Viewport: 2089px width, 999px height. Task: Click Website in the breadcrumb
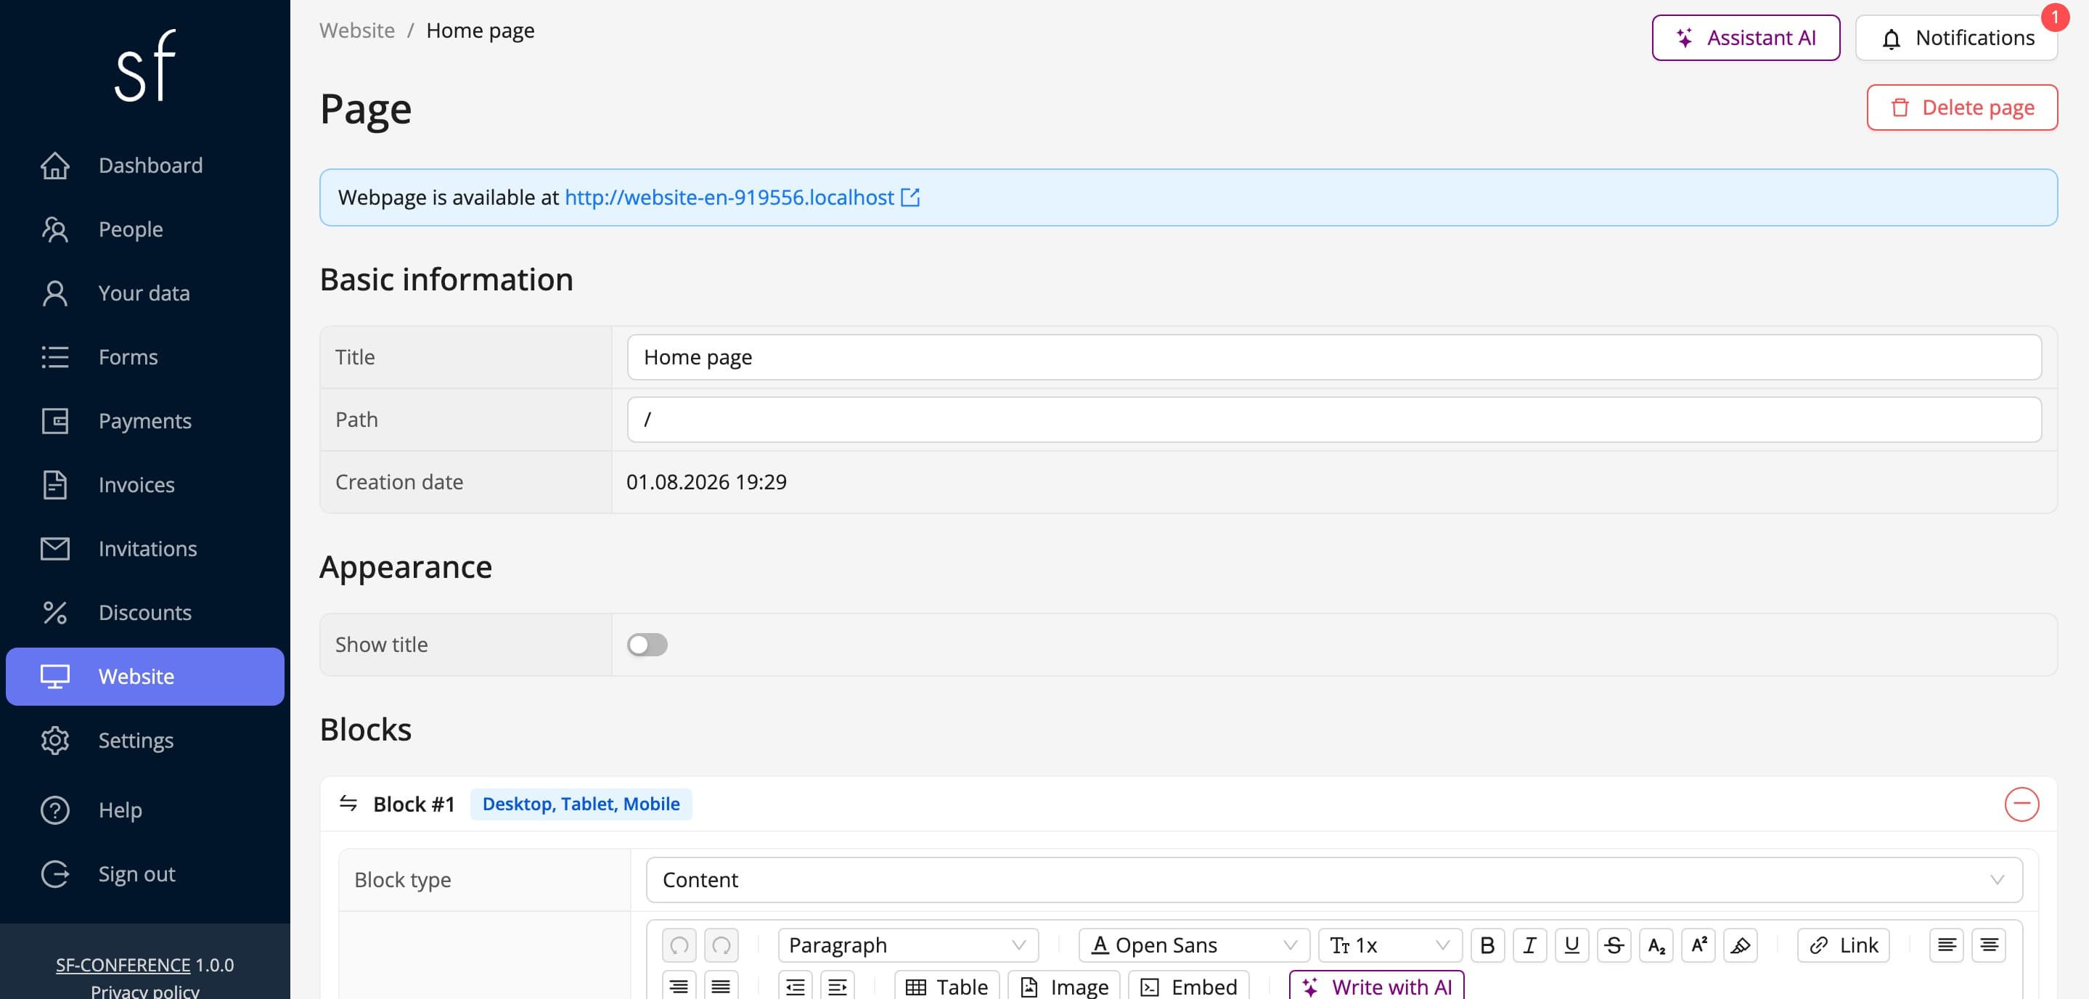click(x=357, y=30)
